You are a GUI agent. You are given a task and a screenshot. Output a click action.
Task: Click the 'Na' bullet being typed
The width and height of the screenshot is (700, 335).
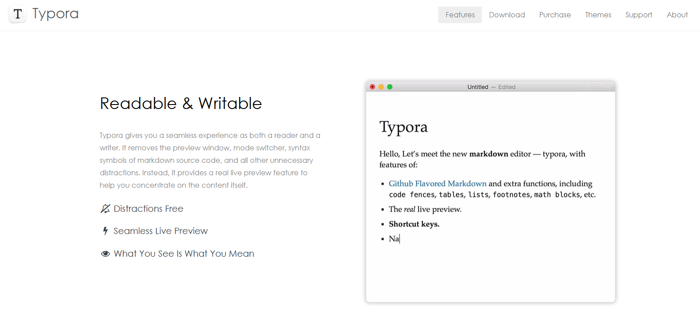coord(394,239)
